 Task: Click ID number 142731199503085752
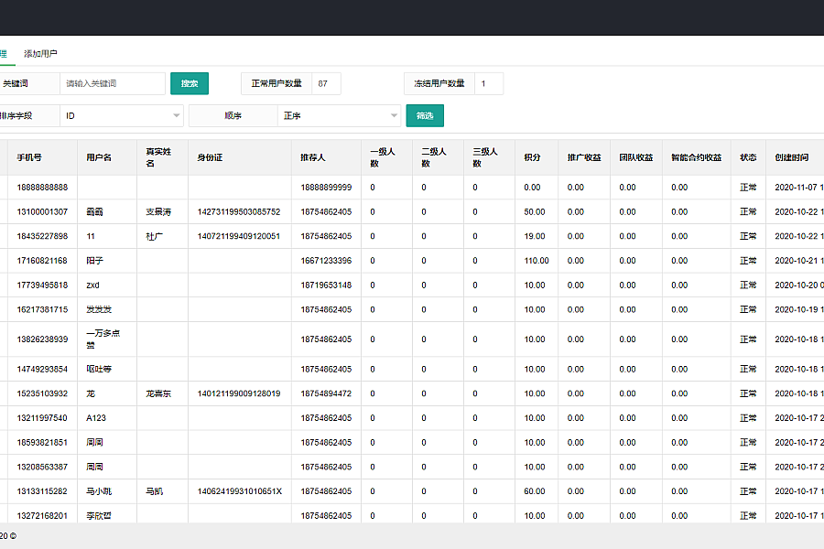click(239, 211)
